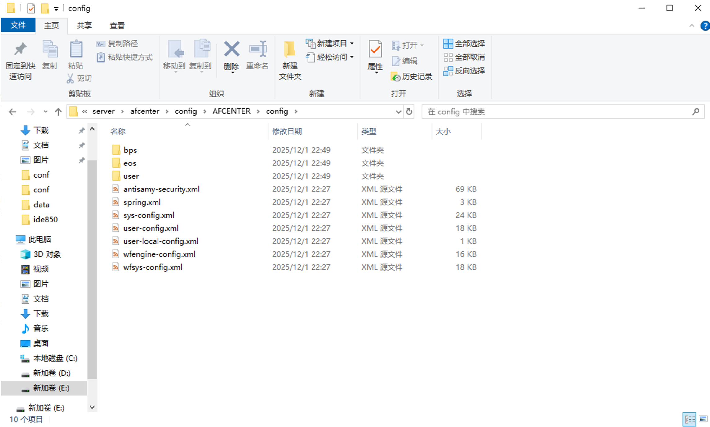
Task: Navigate to afcenter in breadcrumb path
Action: (144, 111)
